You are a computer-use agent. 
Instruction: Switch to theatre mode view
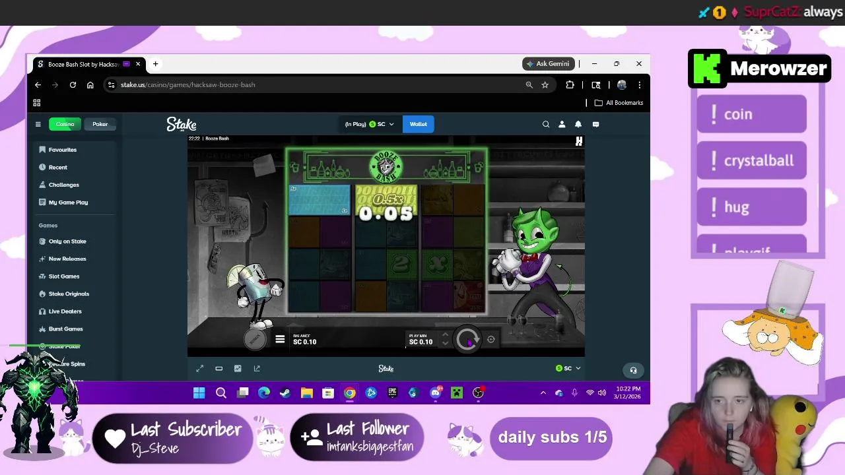point(219,368)
